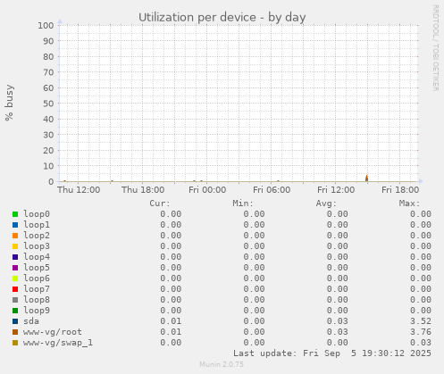The width and height of the screenshot is (444, 374).
Task: Select the loop9 legend label
Action: click(x=37, y=311)
